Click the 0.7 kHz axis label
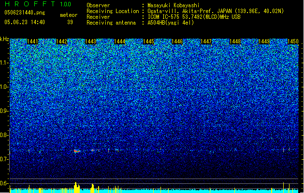 (4, 159)
